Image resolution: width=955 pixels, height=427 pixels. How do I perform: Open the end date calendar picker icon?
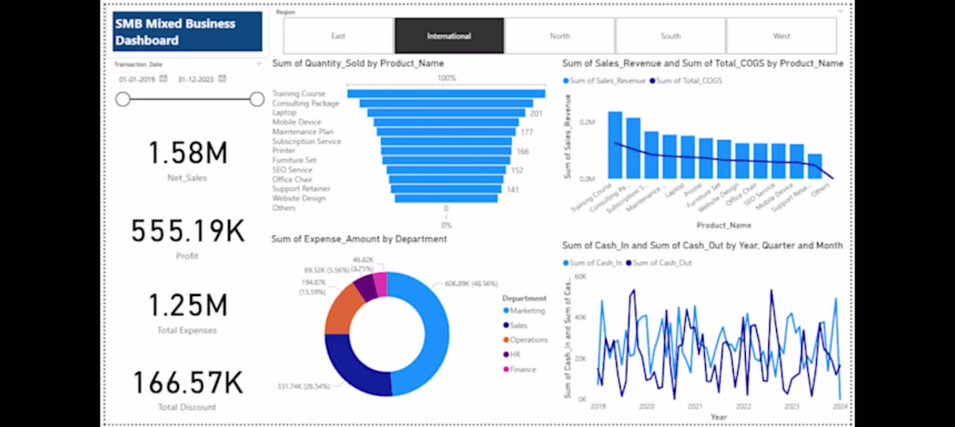click(x=222, y=79)
